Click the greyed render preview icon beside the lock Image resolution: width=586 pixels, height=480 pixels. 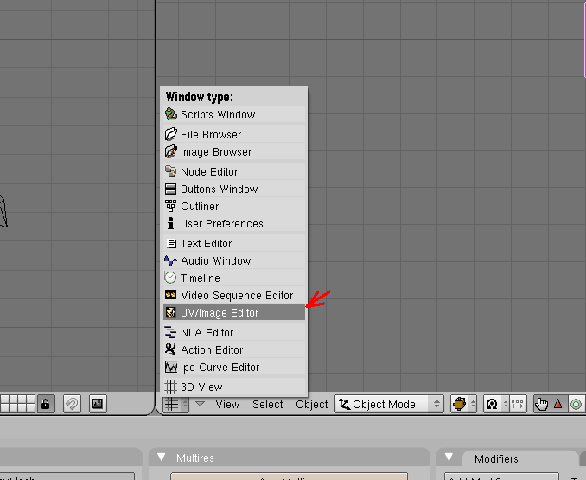point(72,404)
